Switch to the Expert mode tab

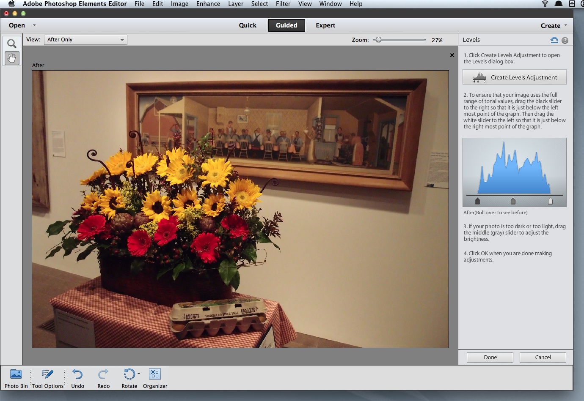point(325,25)
